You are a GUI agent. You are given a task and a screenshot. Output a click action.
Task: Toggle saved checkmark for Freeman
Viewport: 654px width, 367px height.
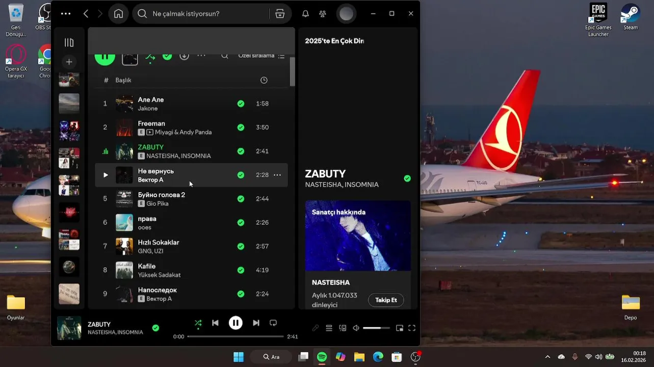[x=241, y=127]
